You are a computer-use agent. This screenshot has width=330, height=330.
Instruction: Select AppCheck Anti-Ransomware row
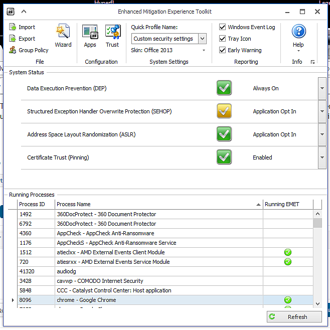165,233
